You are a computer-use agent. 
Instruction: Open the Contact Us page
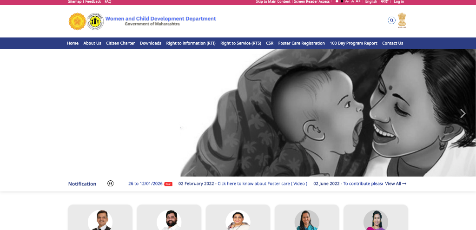click(x=392, y=43)
